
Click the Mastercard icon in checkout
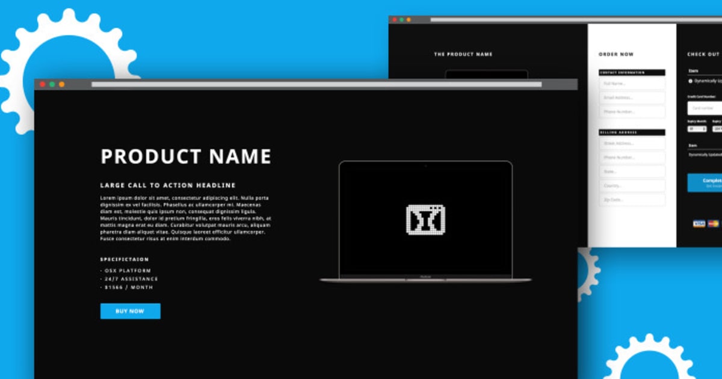pos(713,224)
